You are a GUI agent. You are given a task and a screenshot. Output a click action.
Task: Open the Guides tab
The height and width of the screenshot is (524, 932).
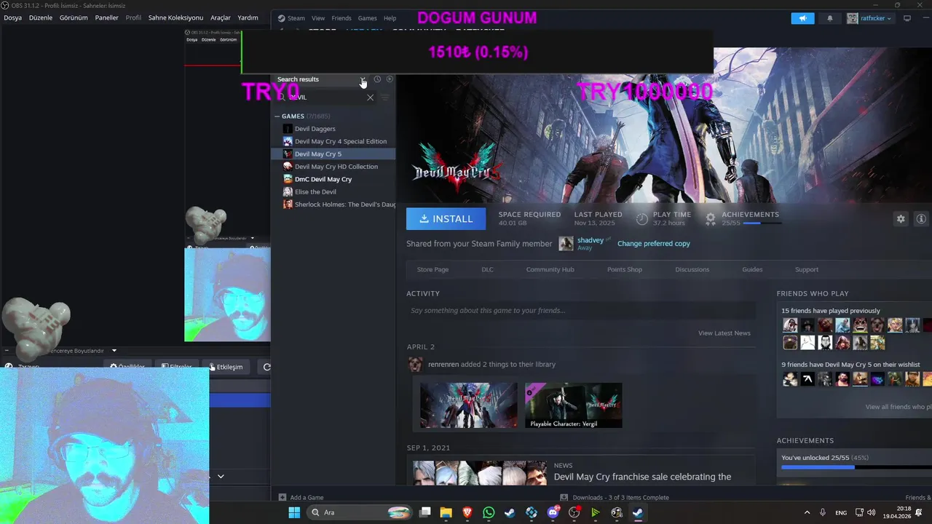coord(752,269)
